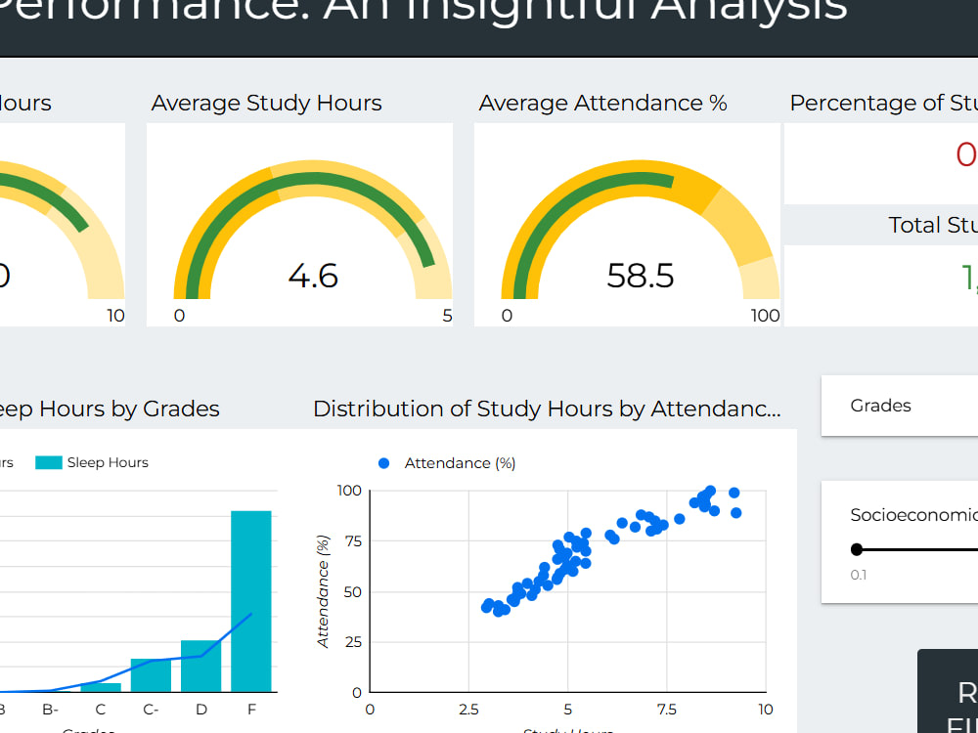
Task: Click the 100 maximum label on attendance gauge
Action: click(766, 316)
